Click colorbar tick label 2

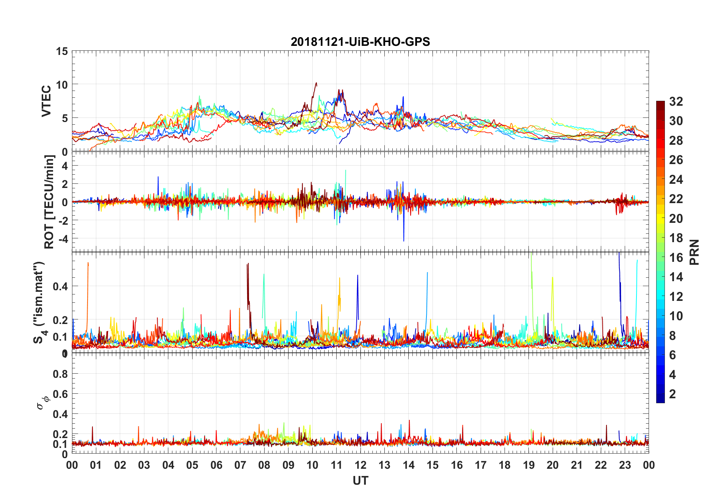672,394
